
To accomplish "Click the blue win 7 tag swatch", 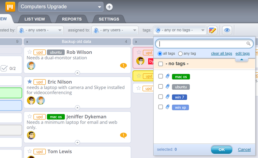I will coord(180,97).
